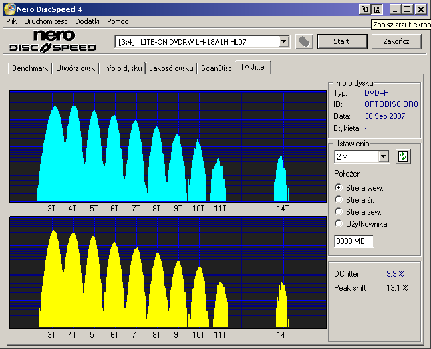This screenshot has height=349, width=431.
Task: Click the yellow land jitter graph
Action: [x=168, y=273]
